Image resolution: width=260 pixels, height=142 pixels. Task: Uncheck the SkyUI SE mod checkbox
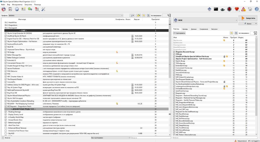point(6,47)
